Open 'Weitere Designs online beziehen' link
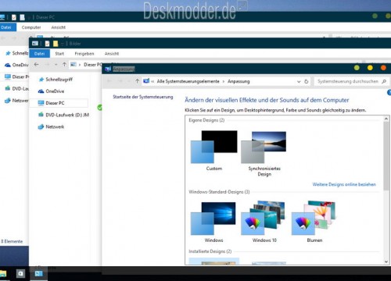Image resolution: width=391 pixels, height=281 pixels. 344,184
